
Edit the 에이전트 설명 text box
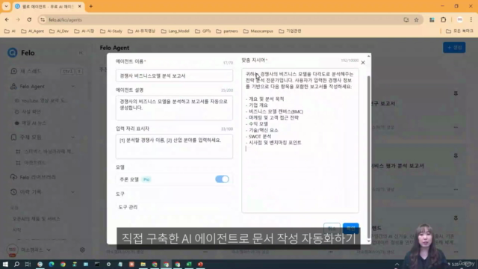tap(174, 108)
